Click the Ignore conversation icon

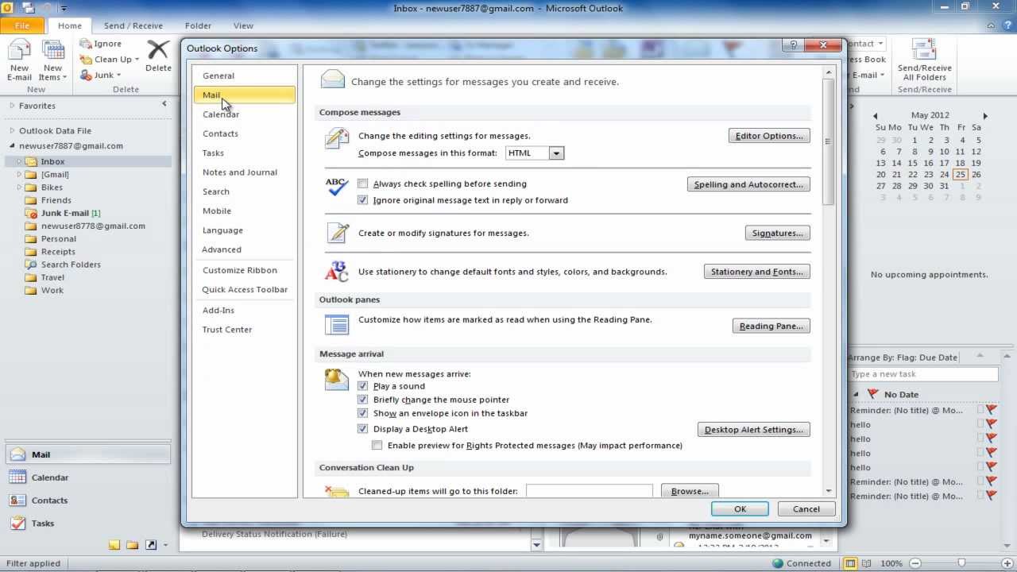[x=86, y=44]
